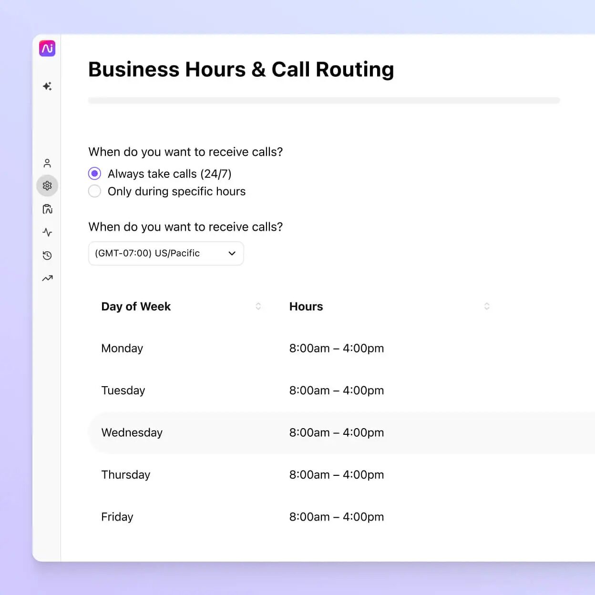The height and width of the screenshot is (595, 595).
Task: Toggle sorting on Hours column
Action: pos(487,306)
